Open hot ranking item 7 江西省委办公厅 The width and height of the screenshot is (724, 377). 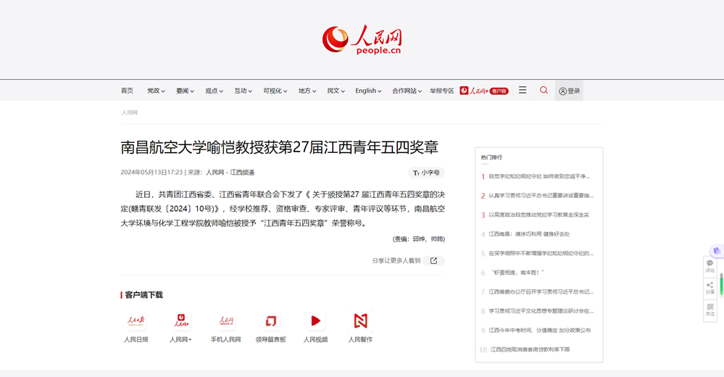click(541, 292)
